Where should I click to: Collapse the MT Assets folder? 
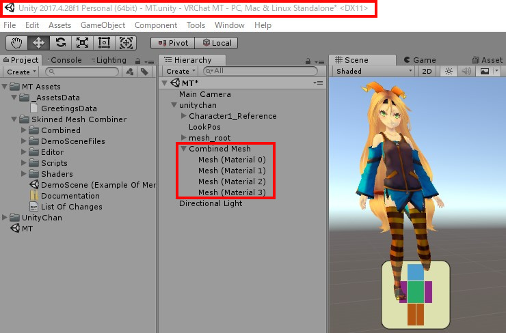[5, 86]
